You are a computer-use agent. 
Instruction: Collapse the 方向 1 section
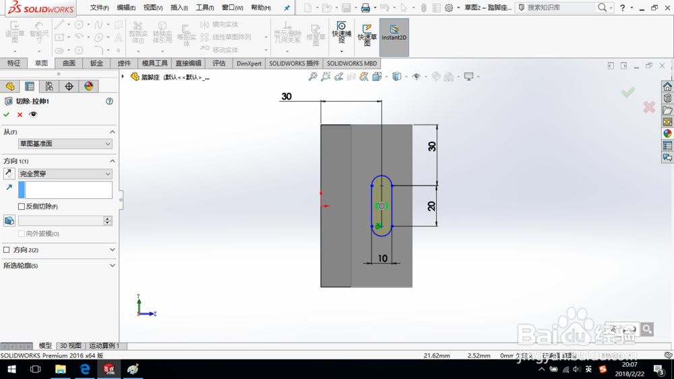tap(112, 161)
